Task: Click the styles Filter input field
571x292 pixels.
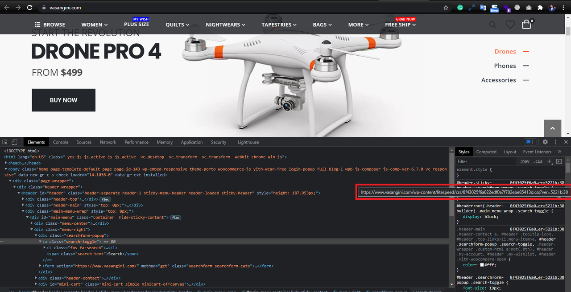Action: pyautogui.click(x=486, y=161)
